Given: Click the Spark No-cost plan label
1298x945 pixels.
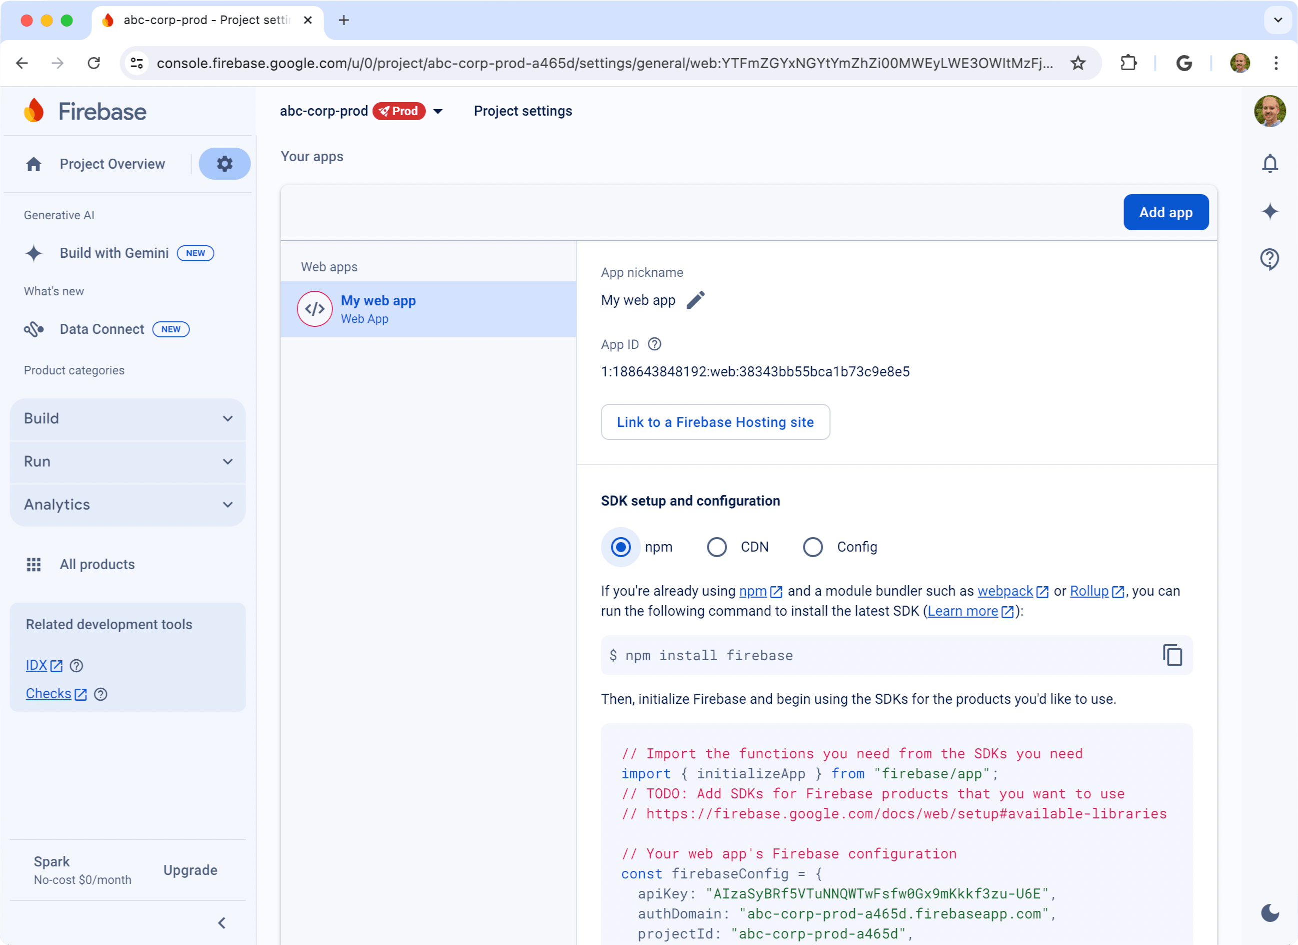Looking at the screenshot, I should (83, 870).
